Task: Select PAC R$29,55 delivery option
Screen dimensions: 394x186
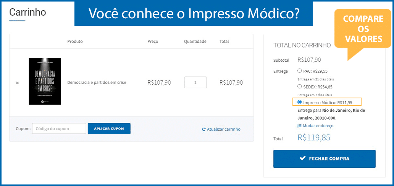Action: 299,71
